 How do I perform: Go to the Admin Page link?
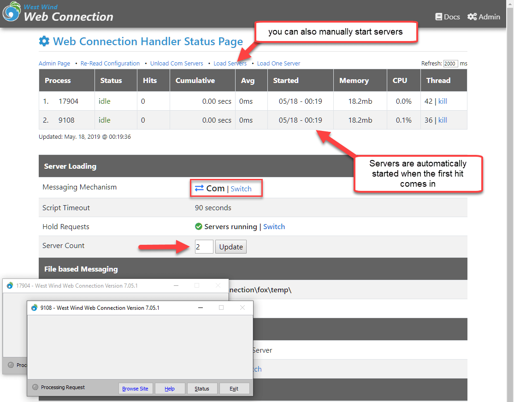pos(54,63)
